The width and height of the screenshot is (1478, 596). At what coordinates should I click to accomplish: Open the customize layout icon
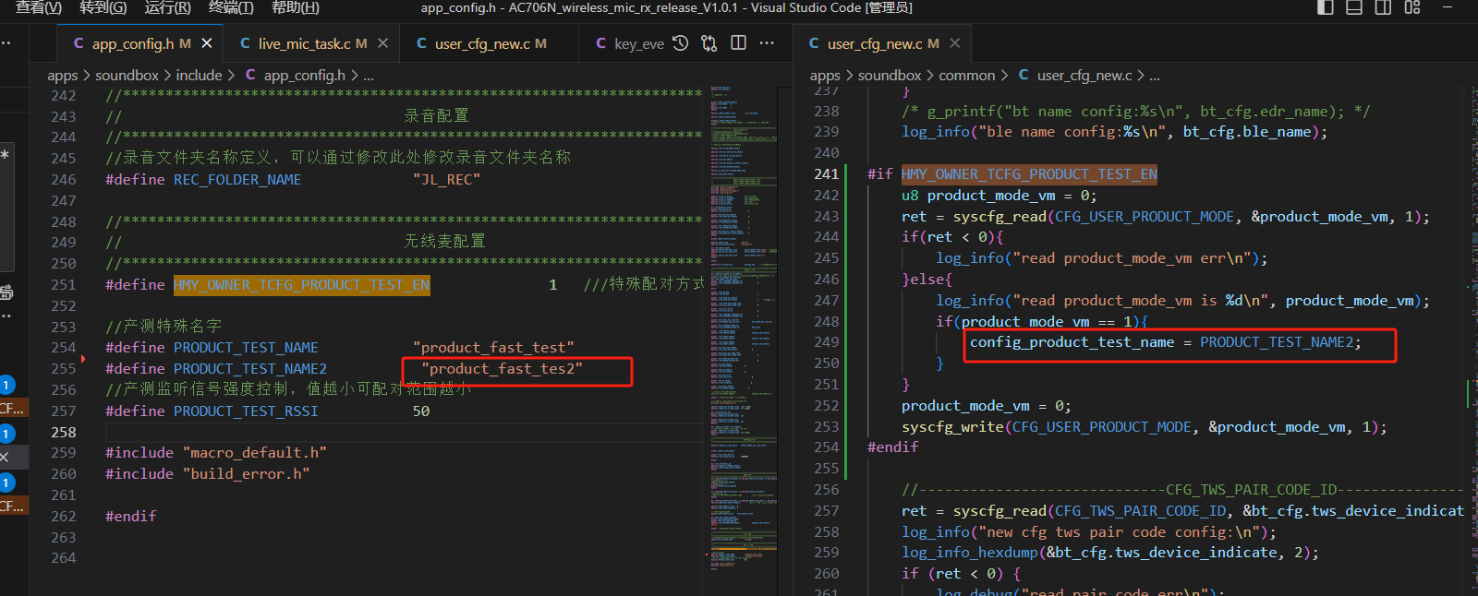coord(1412,7)
